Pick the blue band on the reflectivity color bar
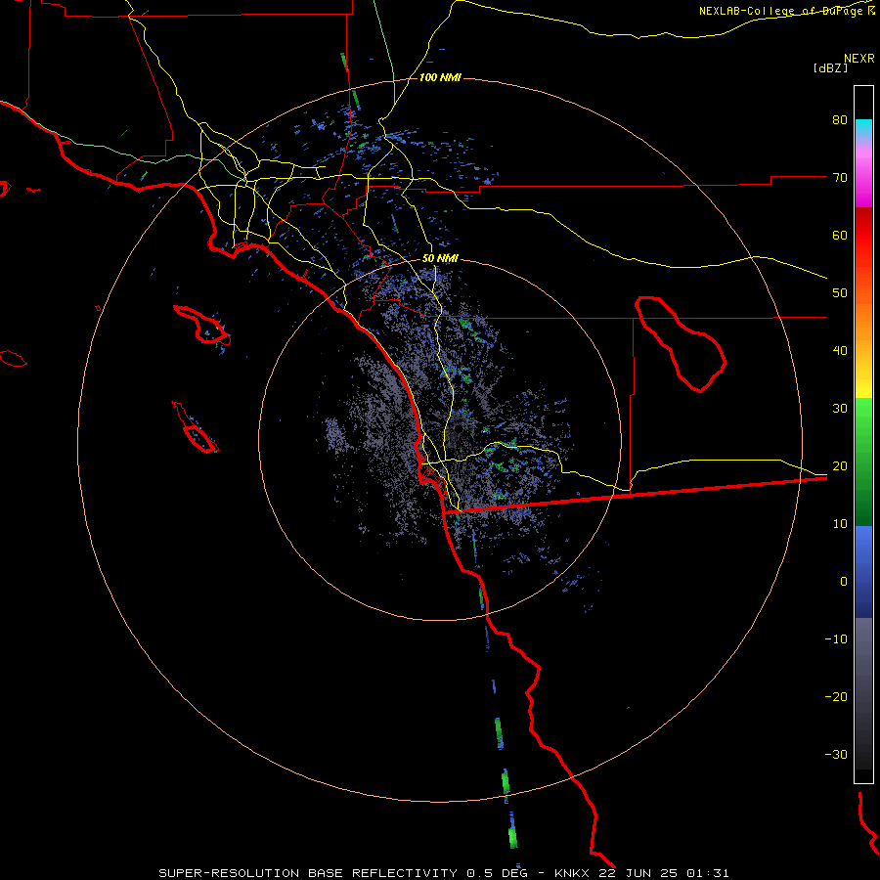Viewport: 880px width, 880px height. pos(863,570)
